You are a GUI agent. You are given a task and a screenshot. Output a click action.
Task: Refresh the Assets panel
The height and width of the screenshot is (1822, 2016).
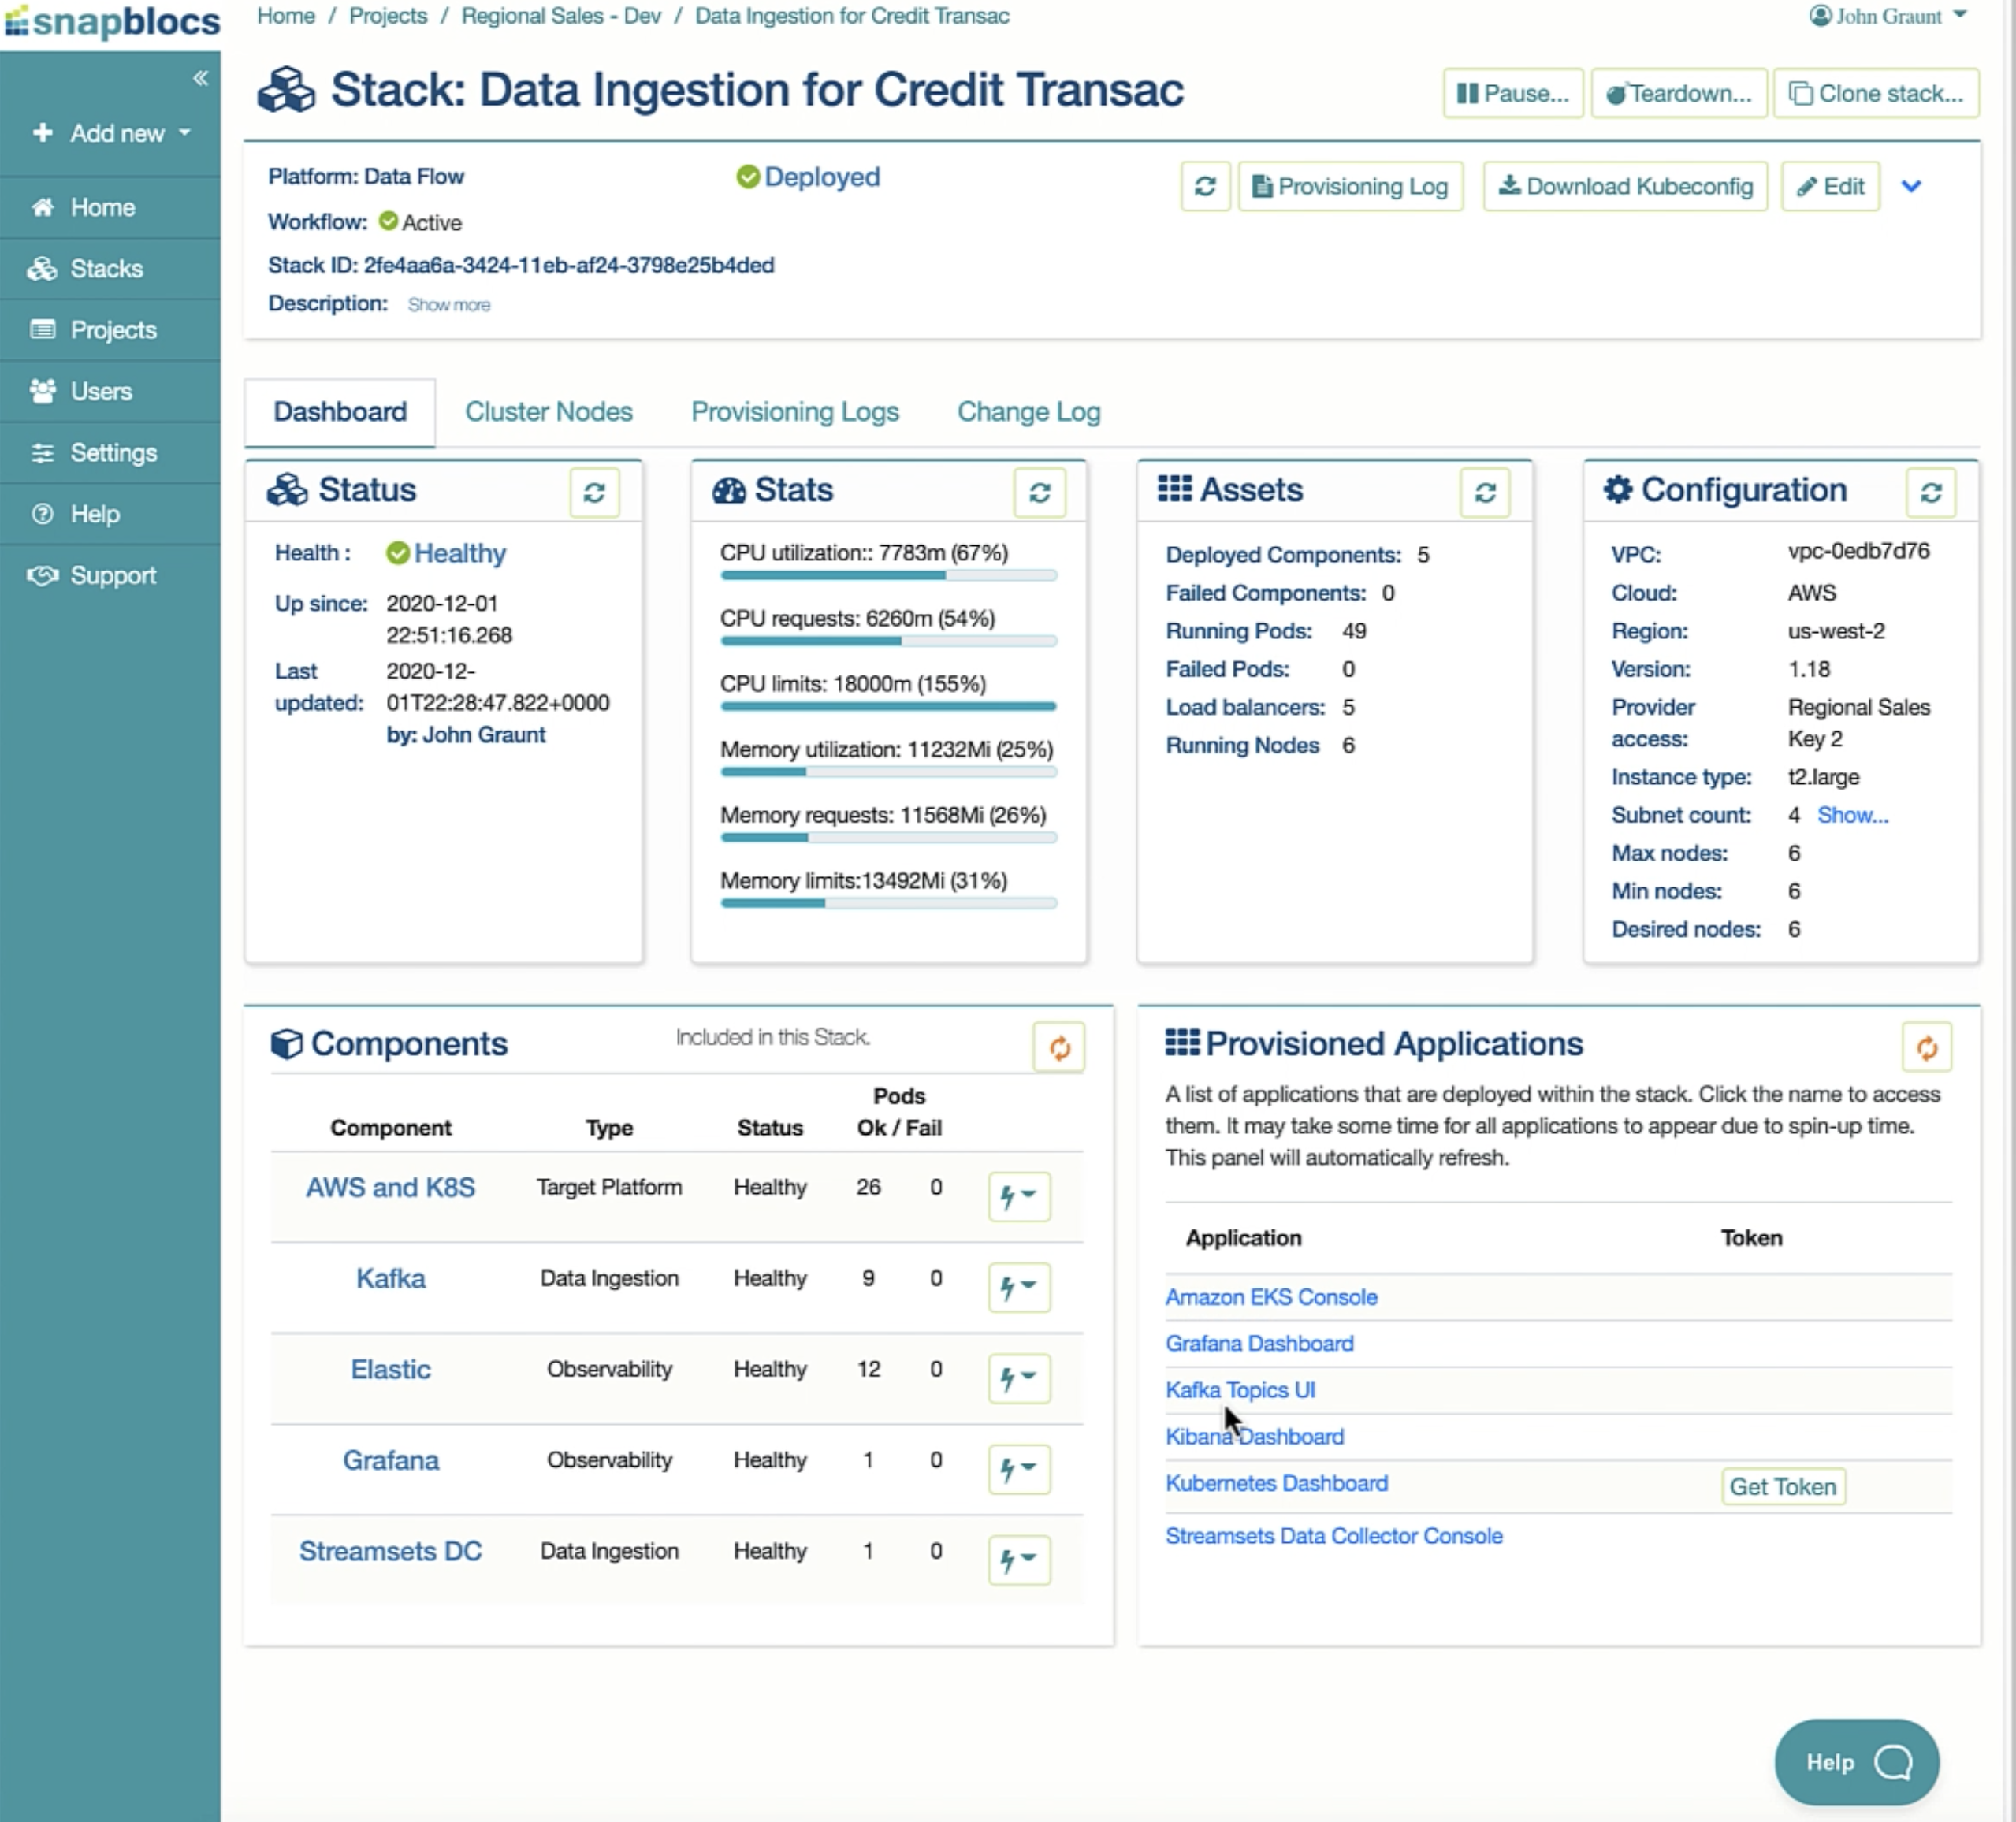point(1485,492)
